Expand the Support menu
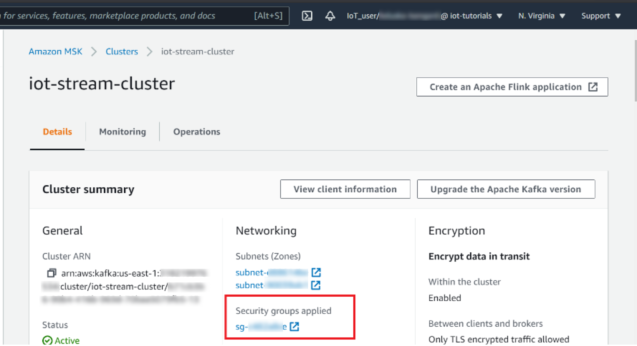The image size is (637, 346). pos(601,16)
